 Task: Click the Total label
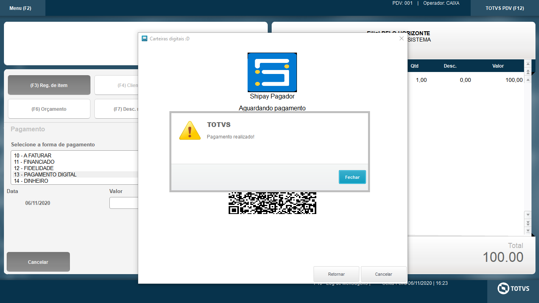click(516, 245)
